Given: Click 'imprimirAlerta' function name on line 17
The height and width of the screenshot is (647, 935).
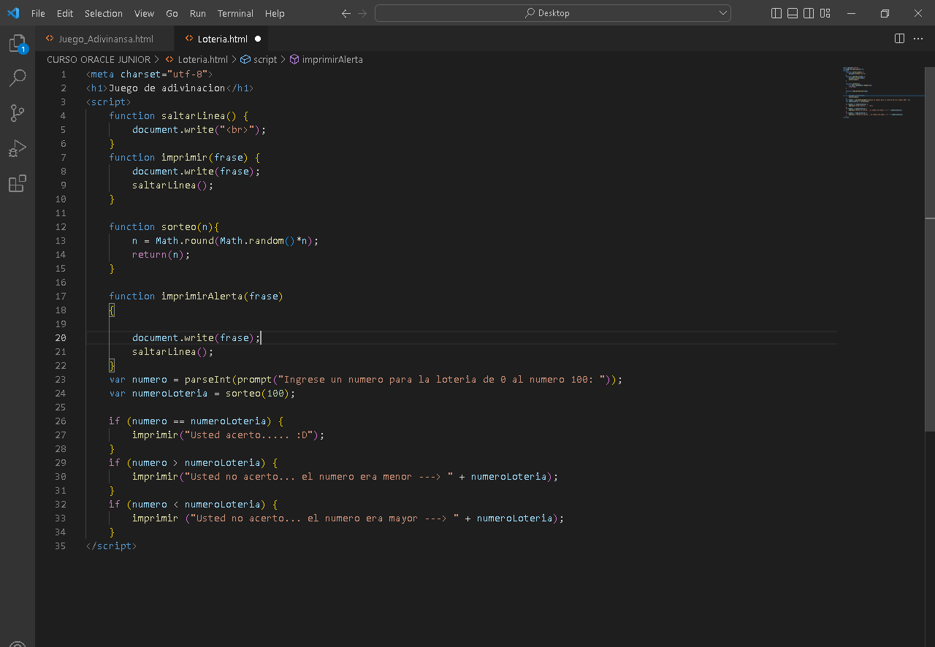Looking at the screenshot, I should coord(202,296).
